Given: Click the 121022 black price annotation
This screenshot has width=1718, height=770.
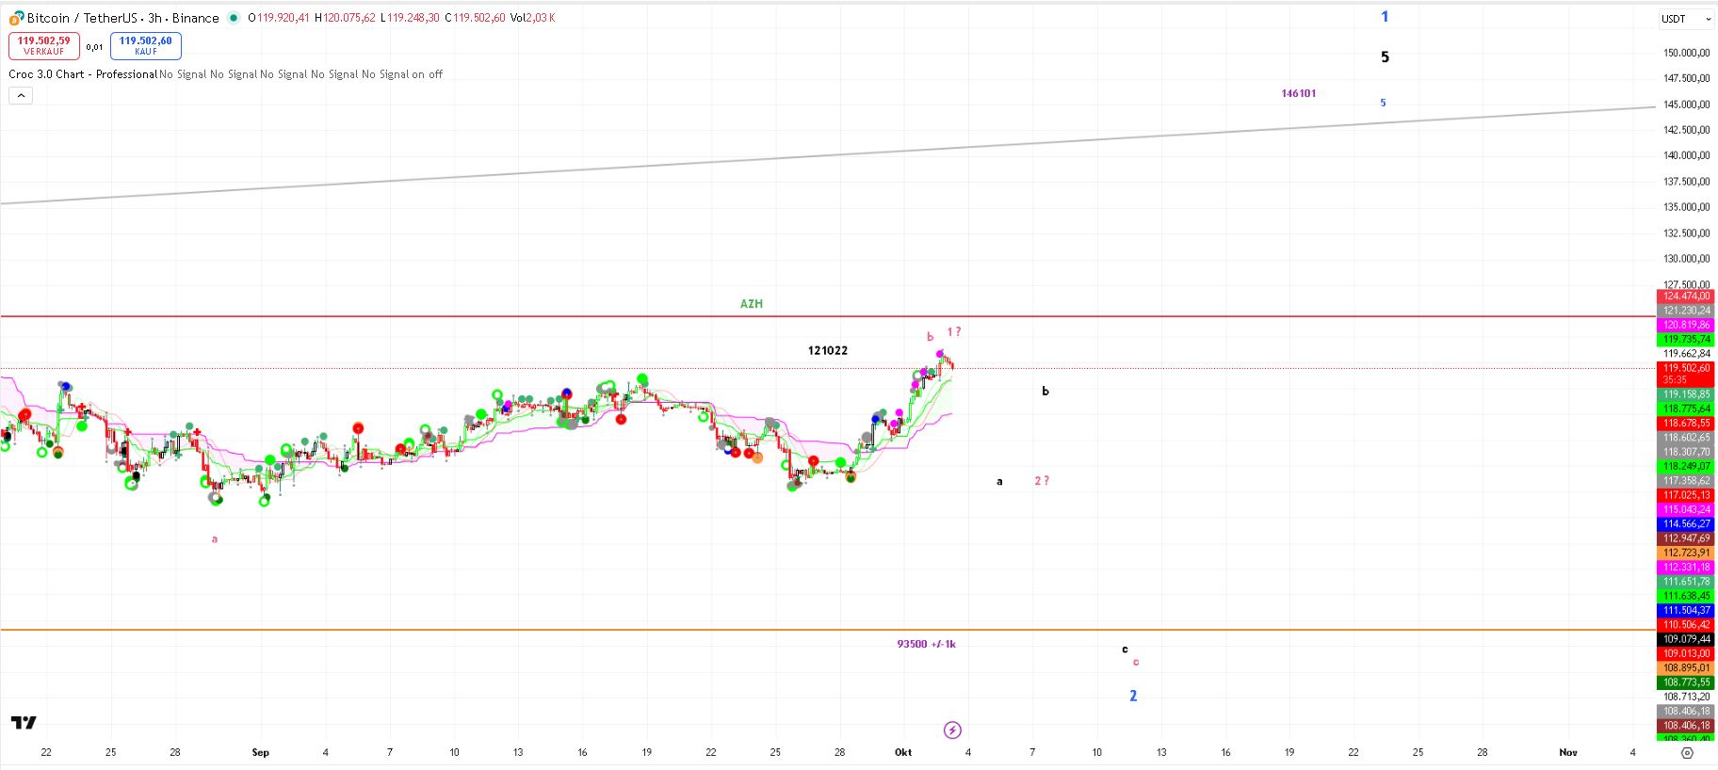Looking at the screenshot, I should pos(827,350).
